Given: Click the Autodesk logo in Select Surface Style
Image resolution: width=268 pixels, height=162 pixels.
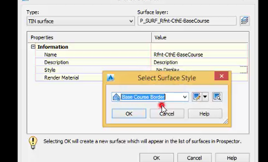Looking at the screenshot, I should coord(110,78).
